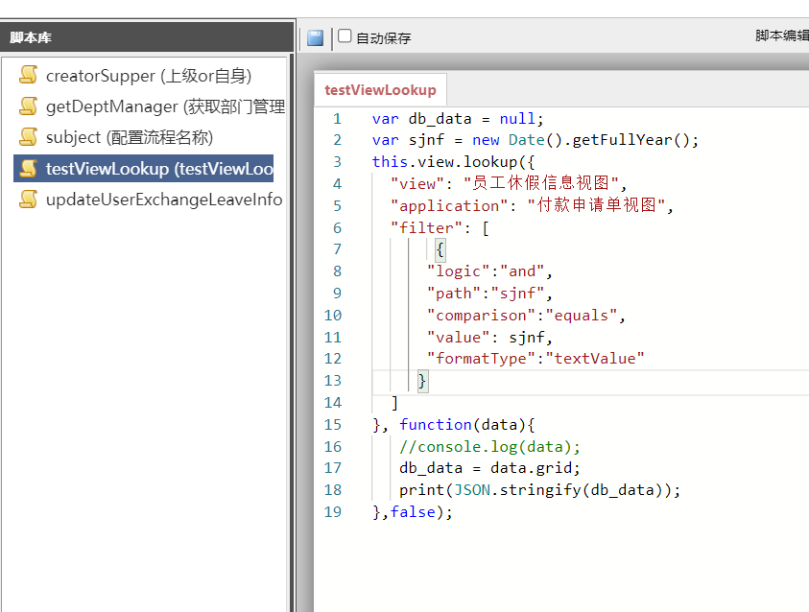
Task: Click line number 13 in the gutter
Action: pos(333,381)
